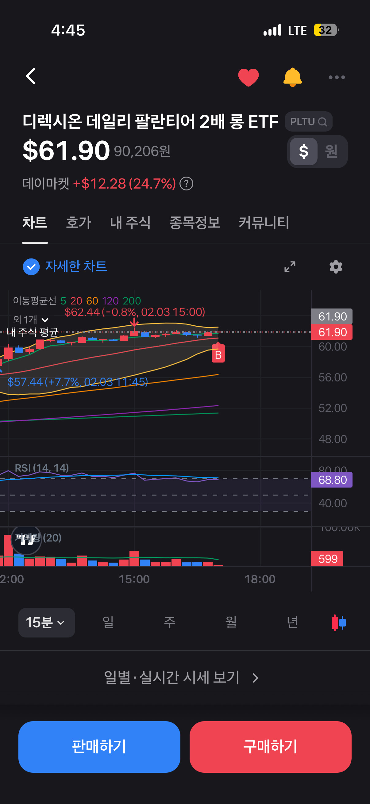This screenshot has width=370, height=804.
Task: Tap moving average 60 label
Action: pos(92,301)
